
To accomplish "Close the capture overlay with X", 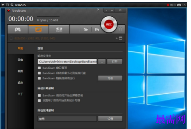I will coord(185,5).
